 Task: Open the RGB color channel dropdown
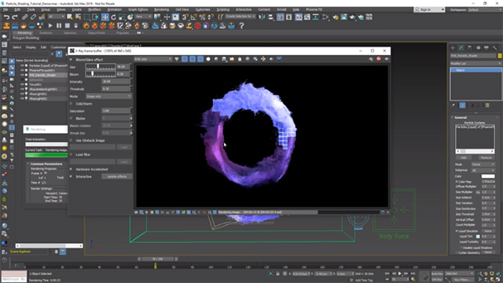153,59
